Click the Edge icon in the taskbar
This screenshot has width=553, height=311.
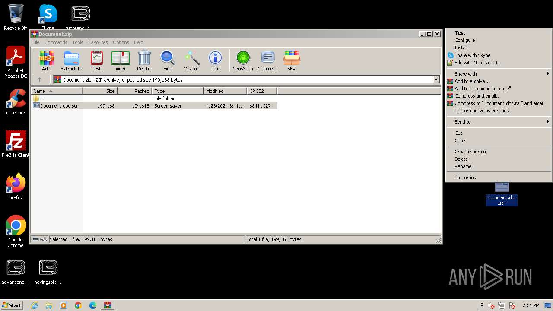click(93, 305)
